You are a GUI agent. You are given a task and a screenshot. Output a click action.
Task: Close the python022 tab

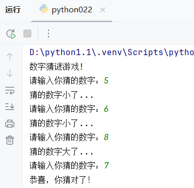pos(103,10)
